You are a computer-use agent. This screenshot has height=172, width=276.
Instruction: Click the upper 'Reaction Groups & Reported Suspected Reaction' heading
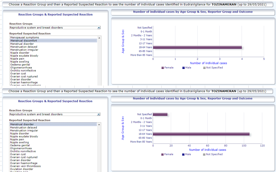click(56, 14)
